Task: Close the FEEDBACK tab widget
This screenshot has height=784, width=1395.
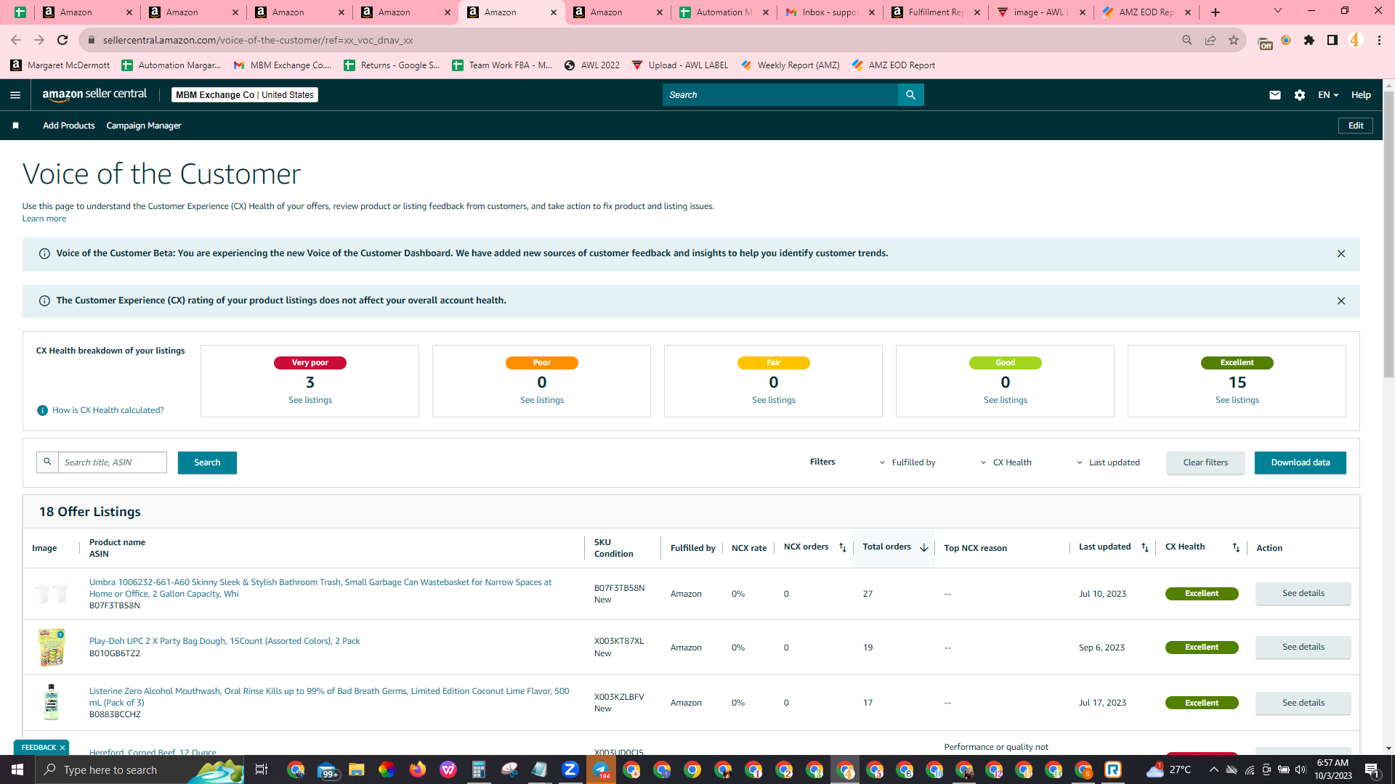Action: 62,748
